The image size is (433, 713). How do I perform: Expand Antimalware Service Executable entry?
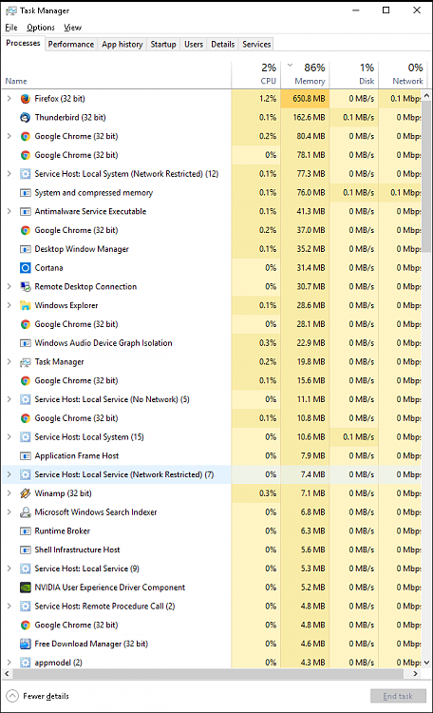coord(9,211)
